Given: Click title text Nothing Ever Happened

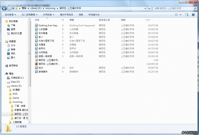Looking at the screenshot, I should (x=82, y=25).
